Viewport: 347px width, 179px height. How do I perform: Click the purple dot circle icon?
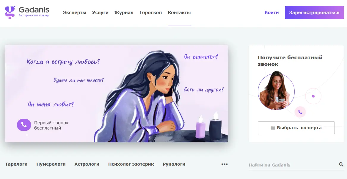[313, 96]
